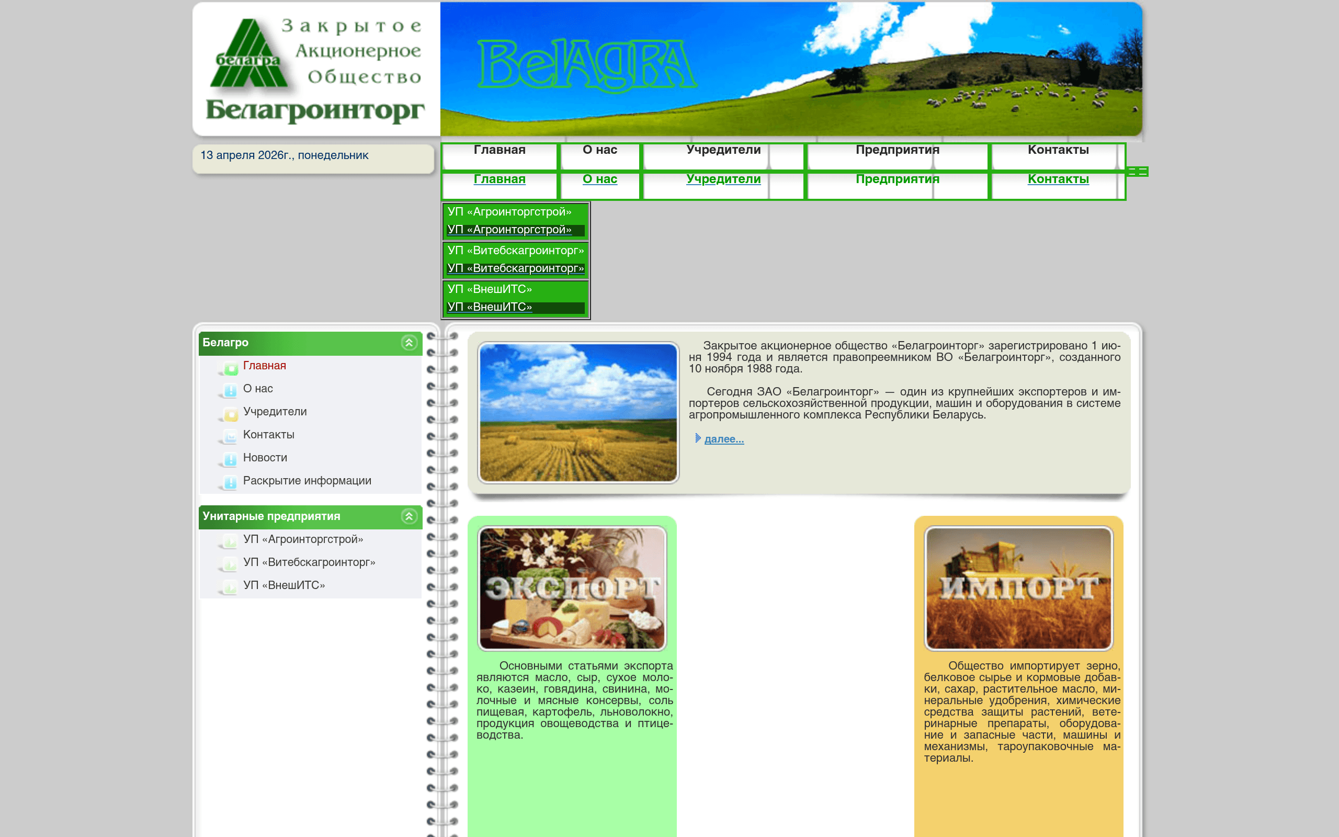Follow the далее... link
This screenshot has width=1339, height=837.
(x=724, y=439)
